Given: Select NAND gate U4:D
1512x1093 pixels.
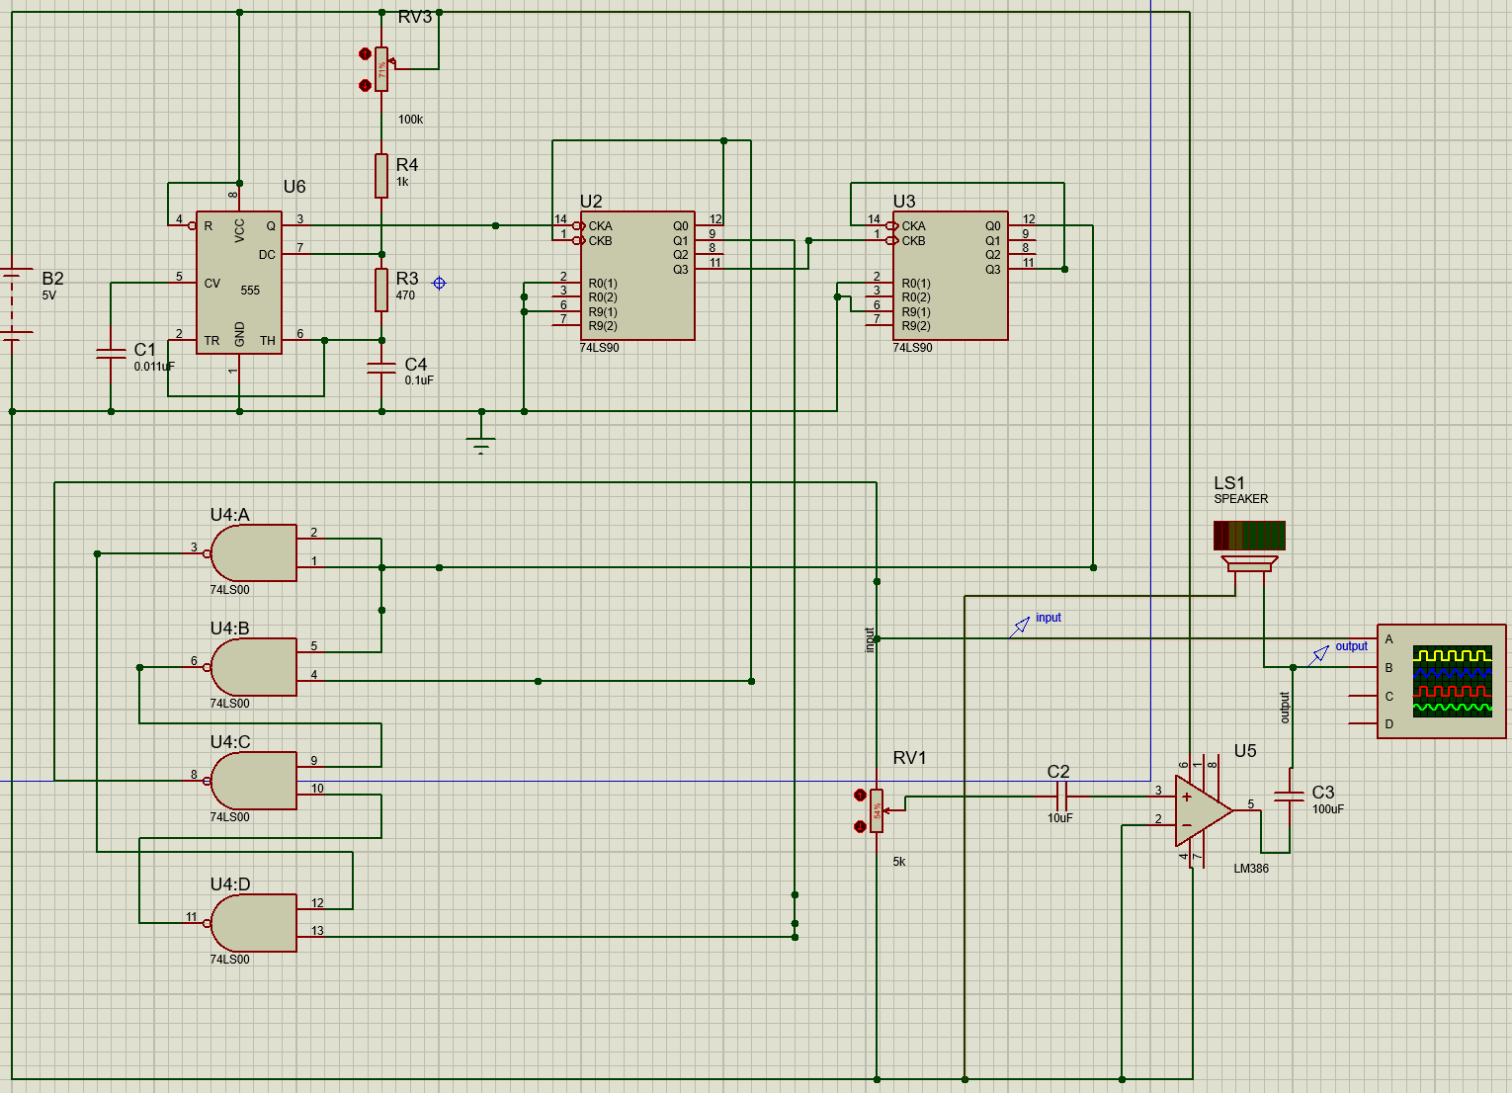Looking at the screenshot, I should click(x=254, y=923).
